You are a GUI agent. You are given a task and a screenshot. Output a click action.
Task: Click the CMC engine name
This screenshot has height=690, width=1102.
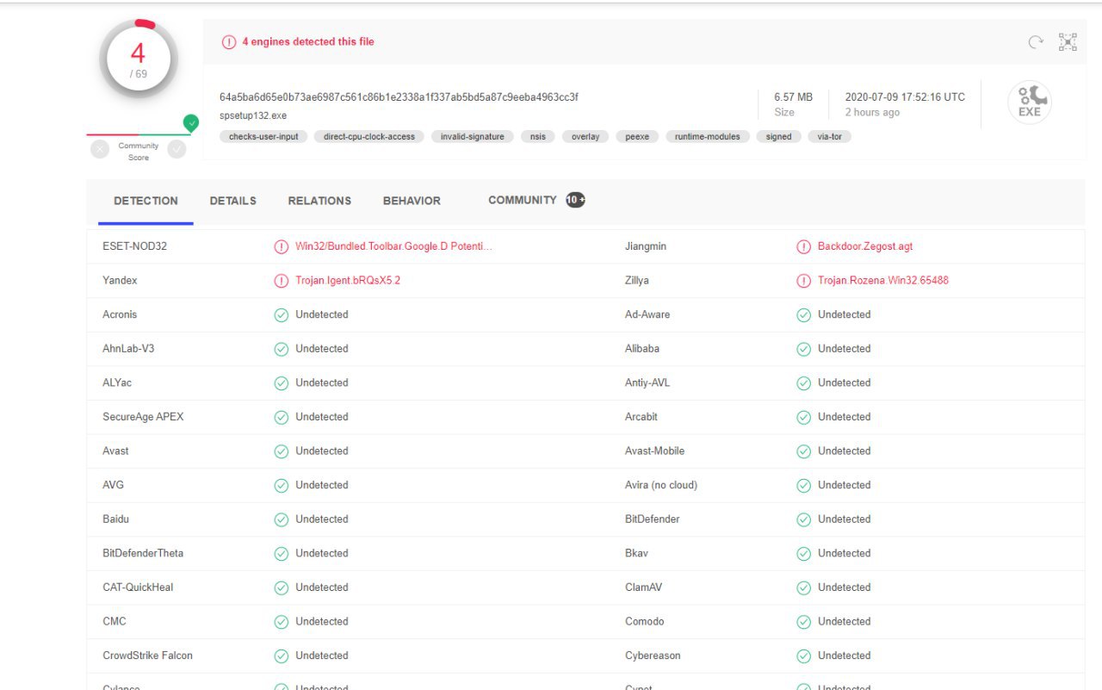click(115, 621)
